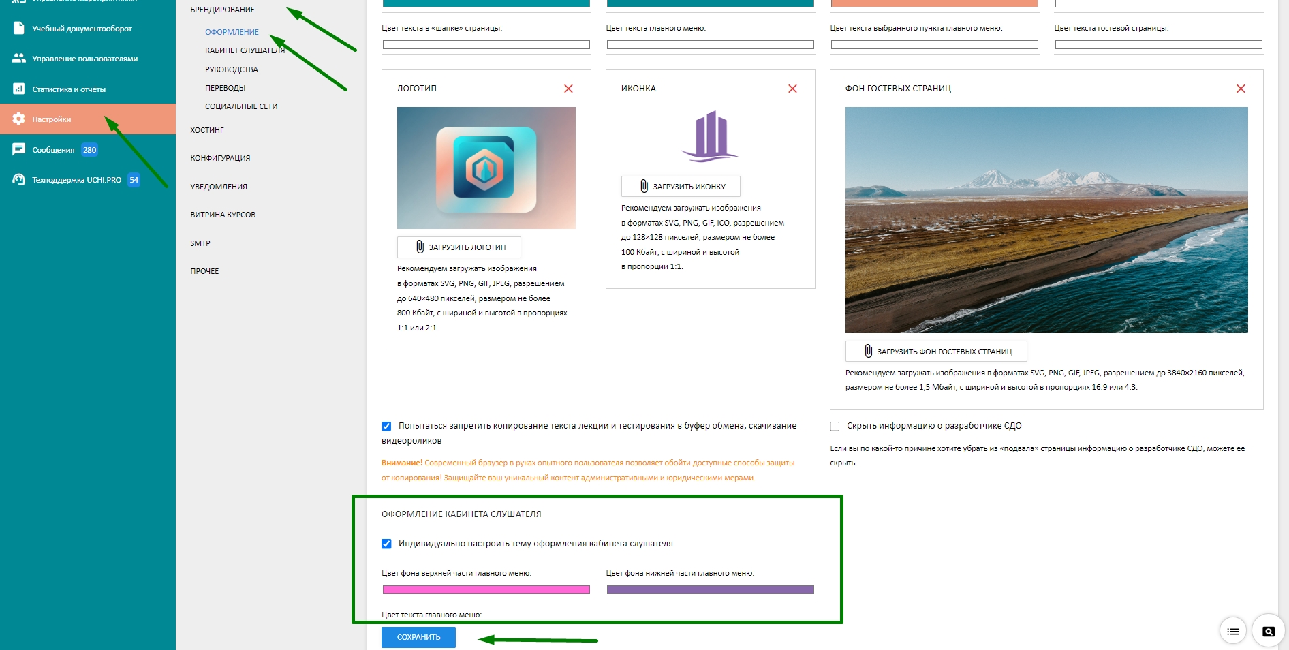Click the guest background landscape preview
This screenshot has height=650, width=1289.
[x=1046, y=220]
